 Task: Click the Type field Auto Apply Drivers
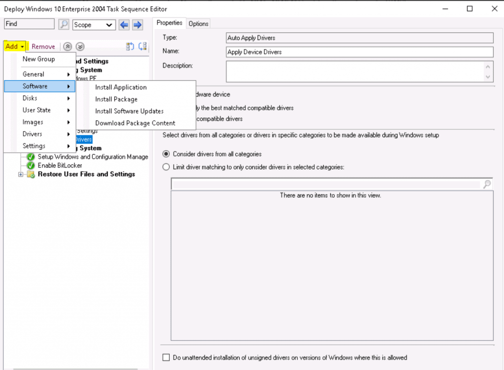360,38
